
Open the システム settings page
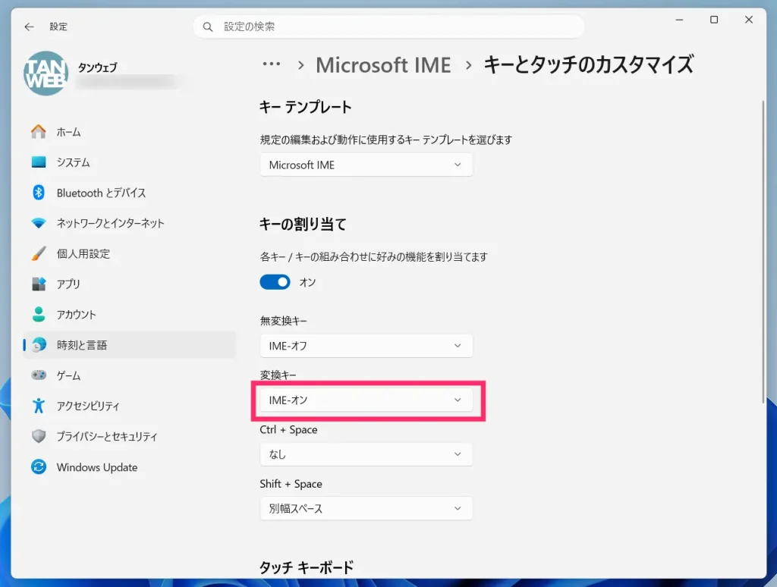130,162
